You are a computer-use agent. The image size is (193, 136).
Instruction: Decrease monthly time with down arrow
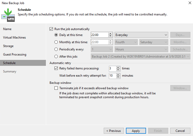pos(110,43)
